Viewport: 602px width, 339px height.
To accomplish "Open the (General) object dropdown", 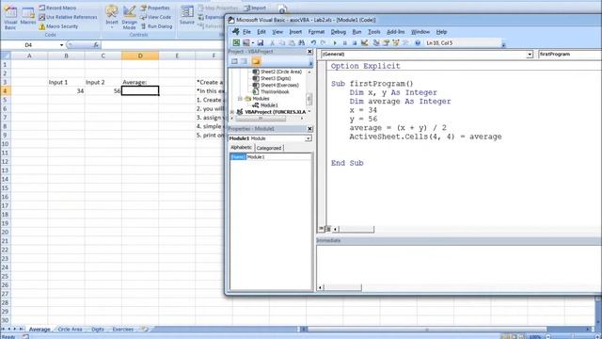I will 530,55.
